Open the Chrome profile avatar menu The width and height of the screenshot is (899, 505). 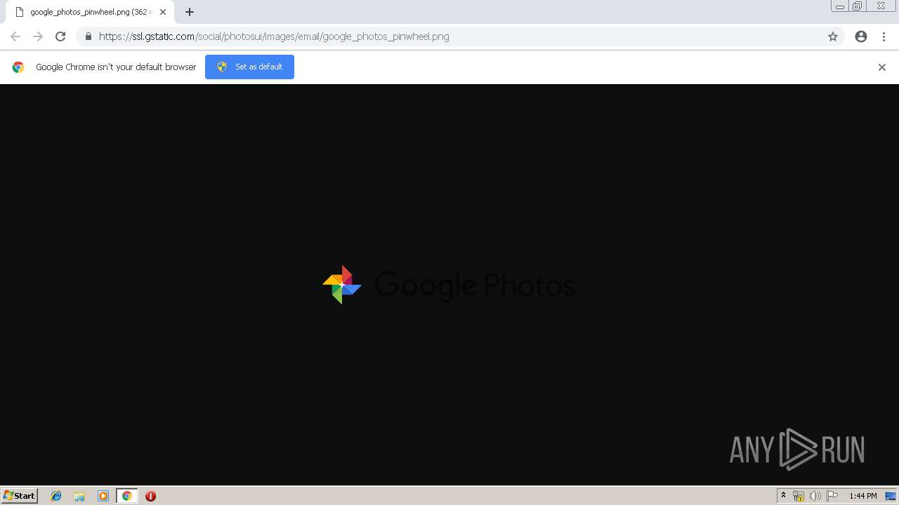(861, 36)
